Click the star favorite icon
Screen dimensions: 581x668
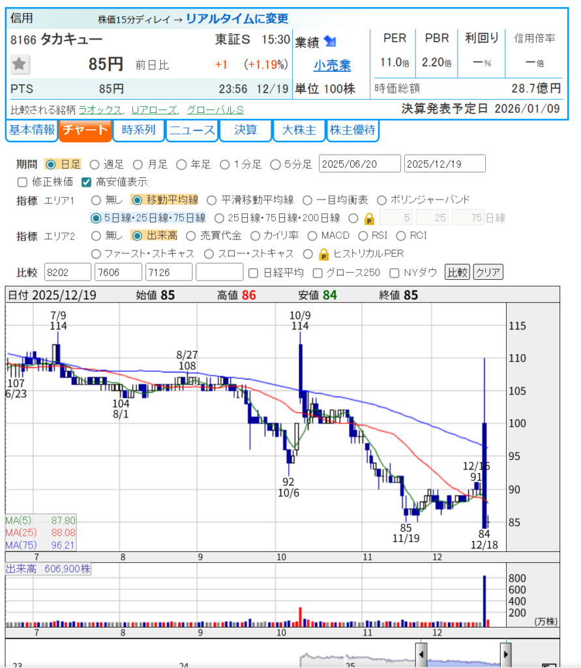pos(20,64)
